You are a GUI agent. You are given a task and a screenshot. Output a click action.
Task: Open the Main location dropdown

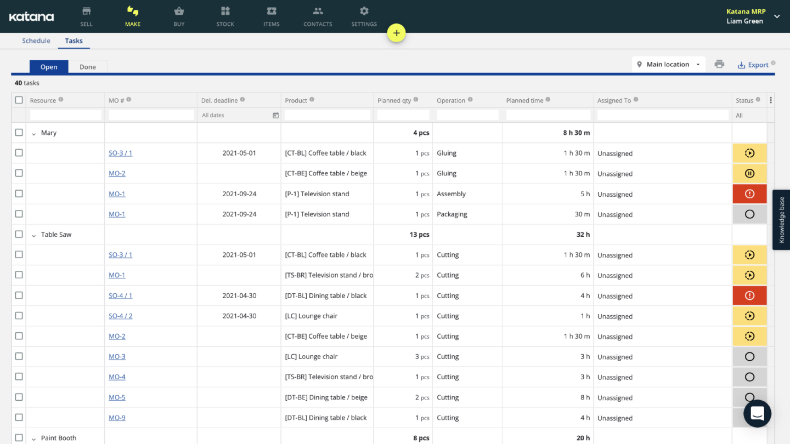tap(668, 64)
